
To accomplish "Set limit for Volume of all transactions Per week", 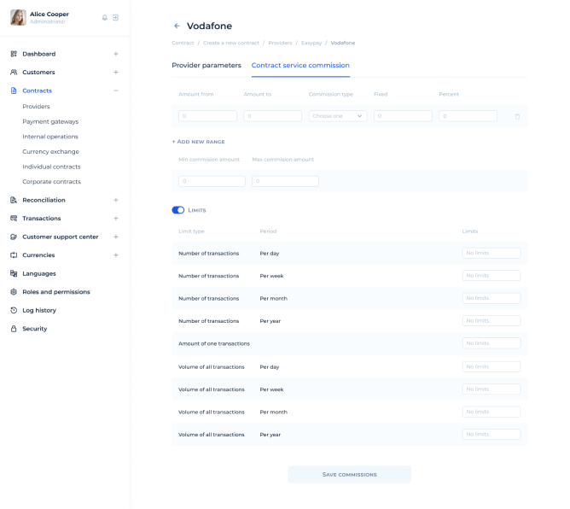I will (x=491, y=389).
